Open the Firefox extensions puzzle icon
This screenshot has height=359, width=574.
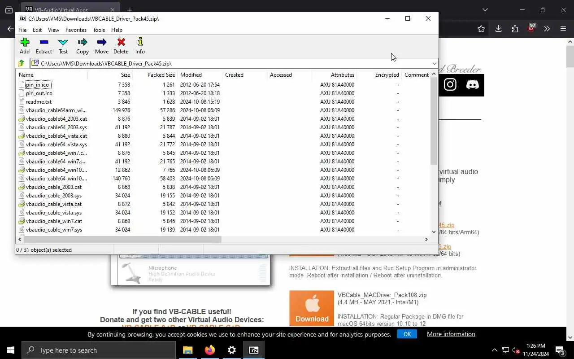point(515,29)
